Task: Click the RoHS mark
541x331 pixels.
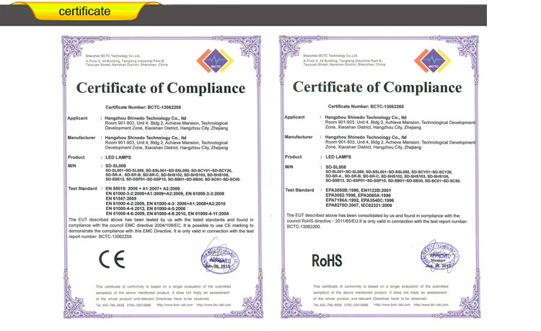Action: (x=327, y=260)
